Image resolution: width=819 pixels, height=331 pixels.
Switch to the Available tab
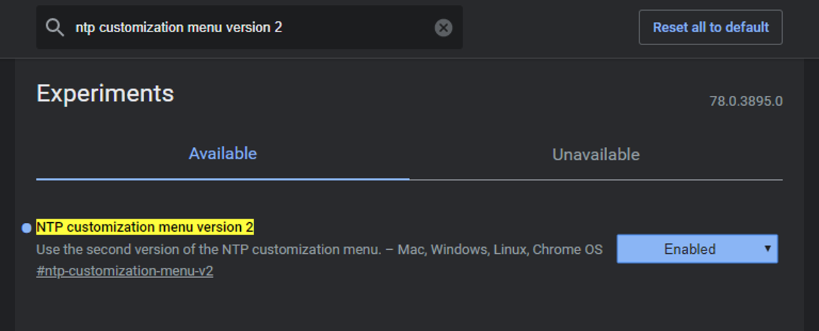click(x=223, y=153)
